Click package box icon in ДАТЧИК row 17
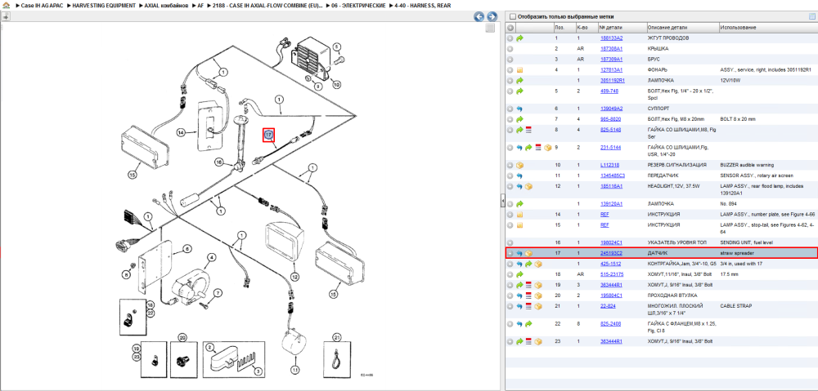 coord(528,253)
